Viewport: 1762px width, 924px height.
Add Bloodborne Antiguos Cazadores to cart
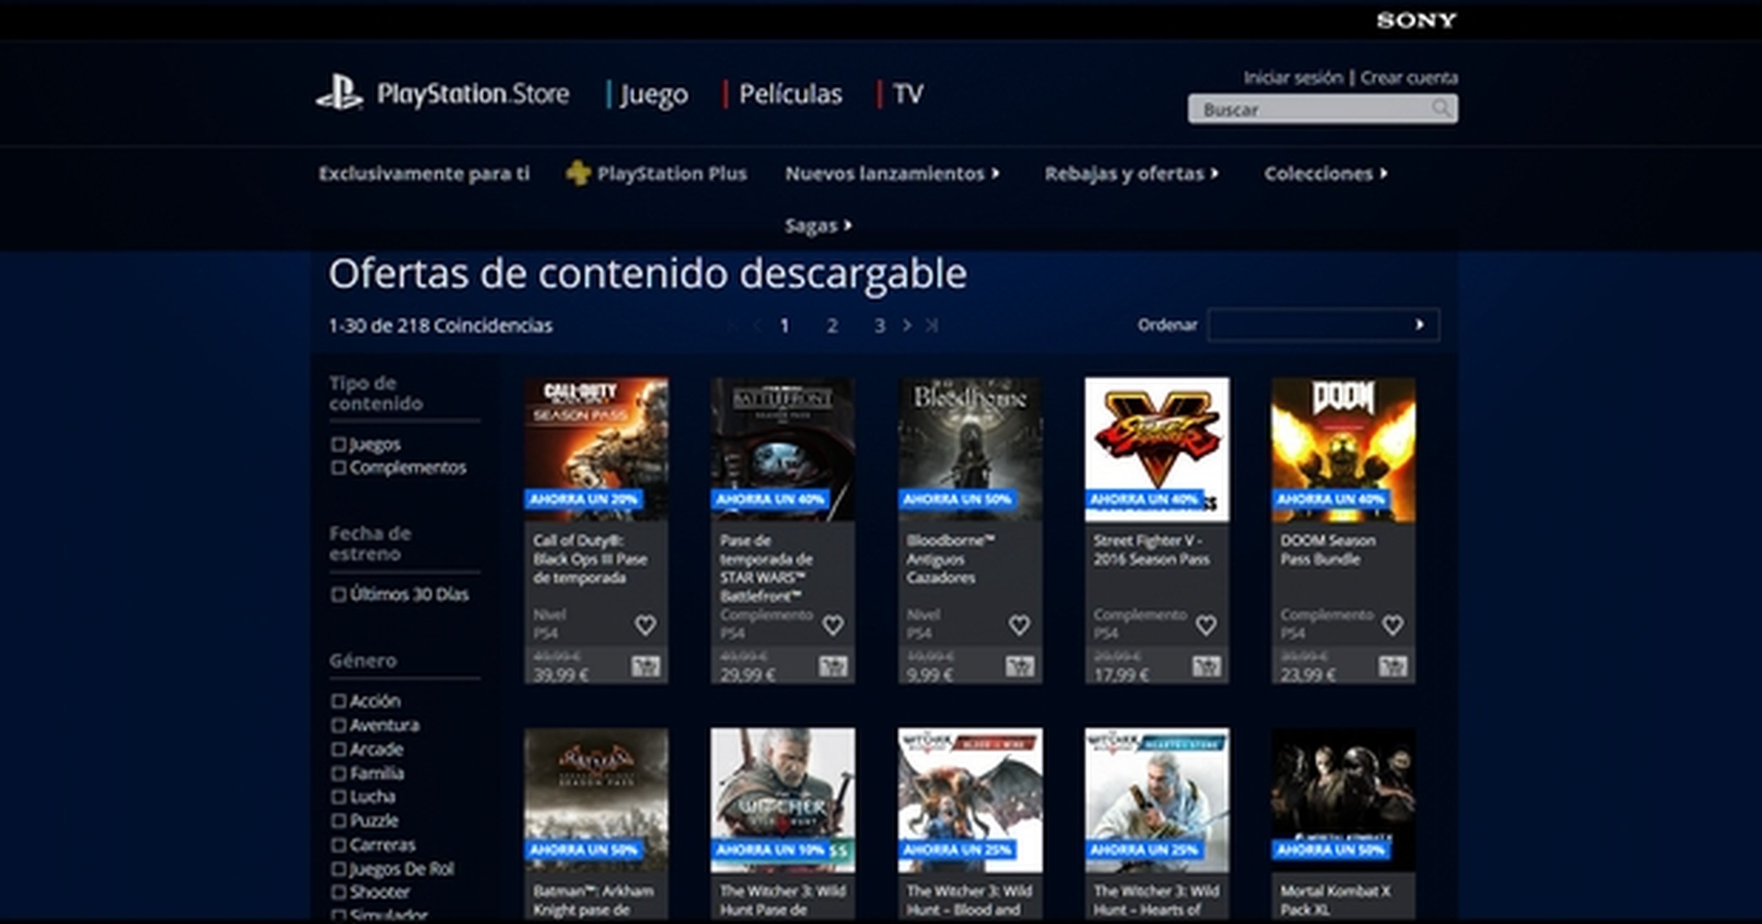click(x=1019, y=666)
